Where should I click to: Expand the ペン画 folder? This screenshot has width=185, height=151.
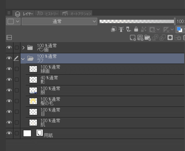[23, 48]
